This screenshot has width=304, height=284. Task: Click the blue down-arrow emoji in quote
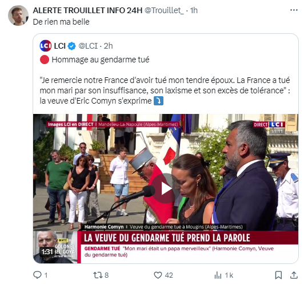158,101
